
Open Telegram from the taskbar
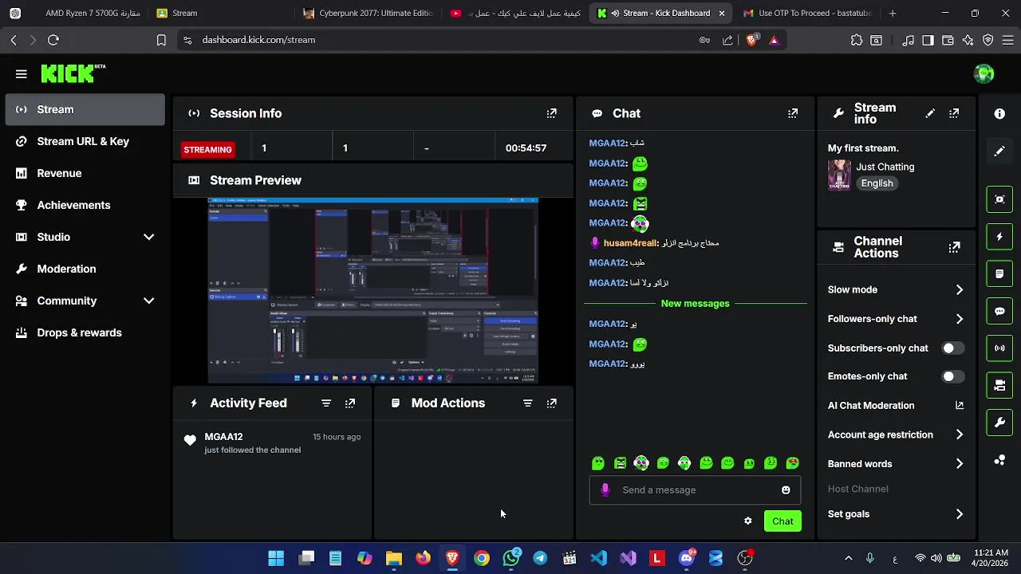[x=540, y=558]
